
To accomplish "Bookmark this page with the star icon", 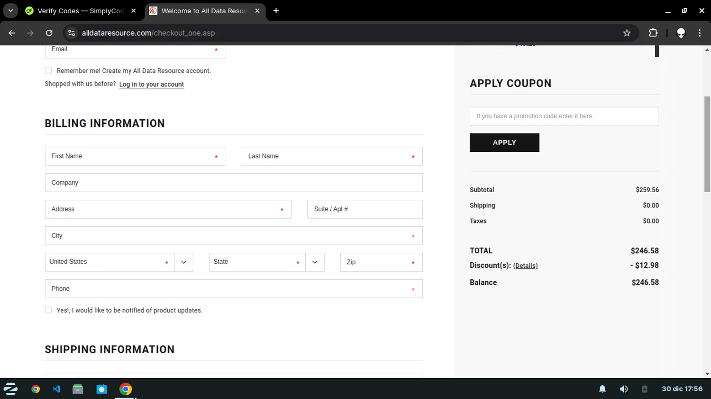I will click(627, 33).
